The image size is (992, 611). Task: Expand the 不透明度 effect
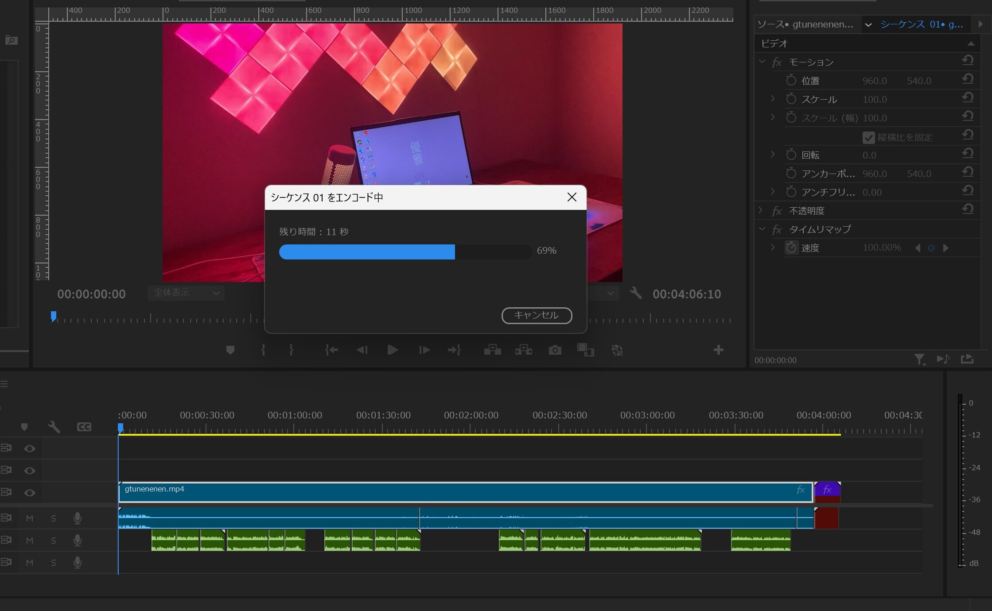[x=761, y=210]
